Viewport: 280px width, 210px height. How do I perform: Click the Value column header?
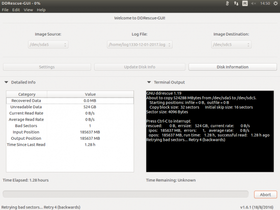point(90,94)
